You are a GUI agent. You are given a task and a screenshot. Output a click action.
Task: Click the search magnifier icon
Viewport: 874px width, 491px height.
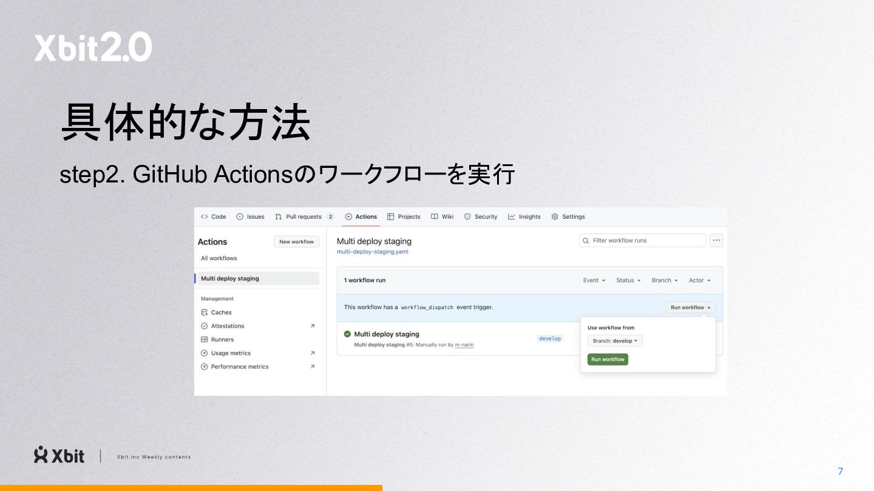(586, 241)
